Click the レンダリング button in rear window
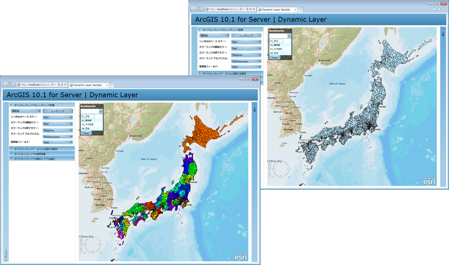449x265 pixels. pos(246,35)
